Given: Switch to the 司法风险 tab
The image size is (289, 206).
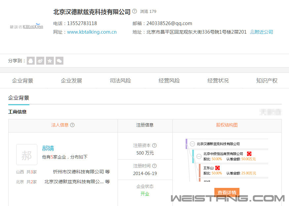Looking at the screenshot, I should coord(120,80).
